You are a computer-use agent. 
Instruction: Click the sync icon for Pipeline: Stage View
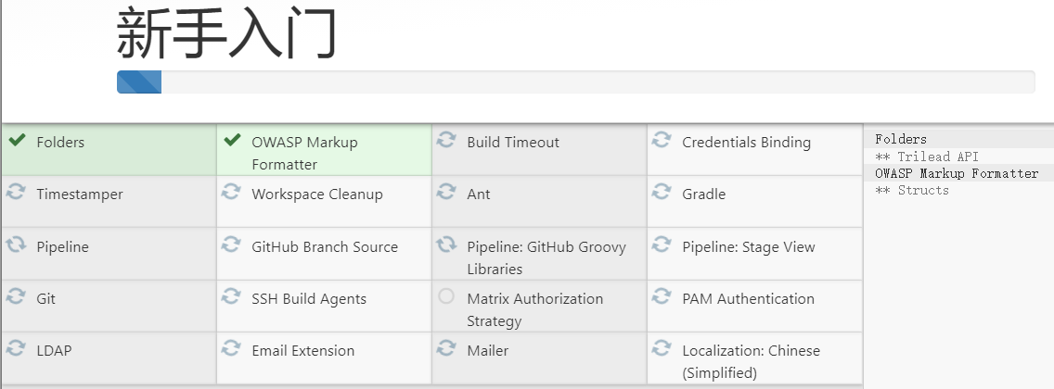click(662, 245)
